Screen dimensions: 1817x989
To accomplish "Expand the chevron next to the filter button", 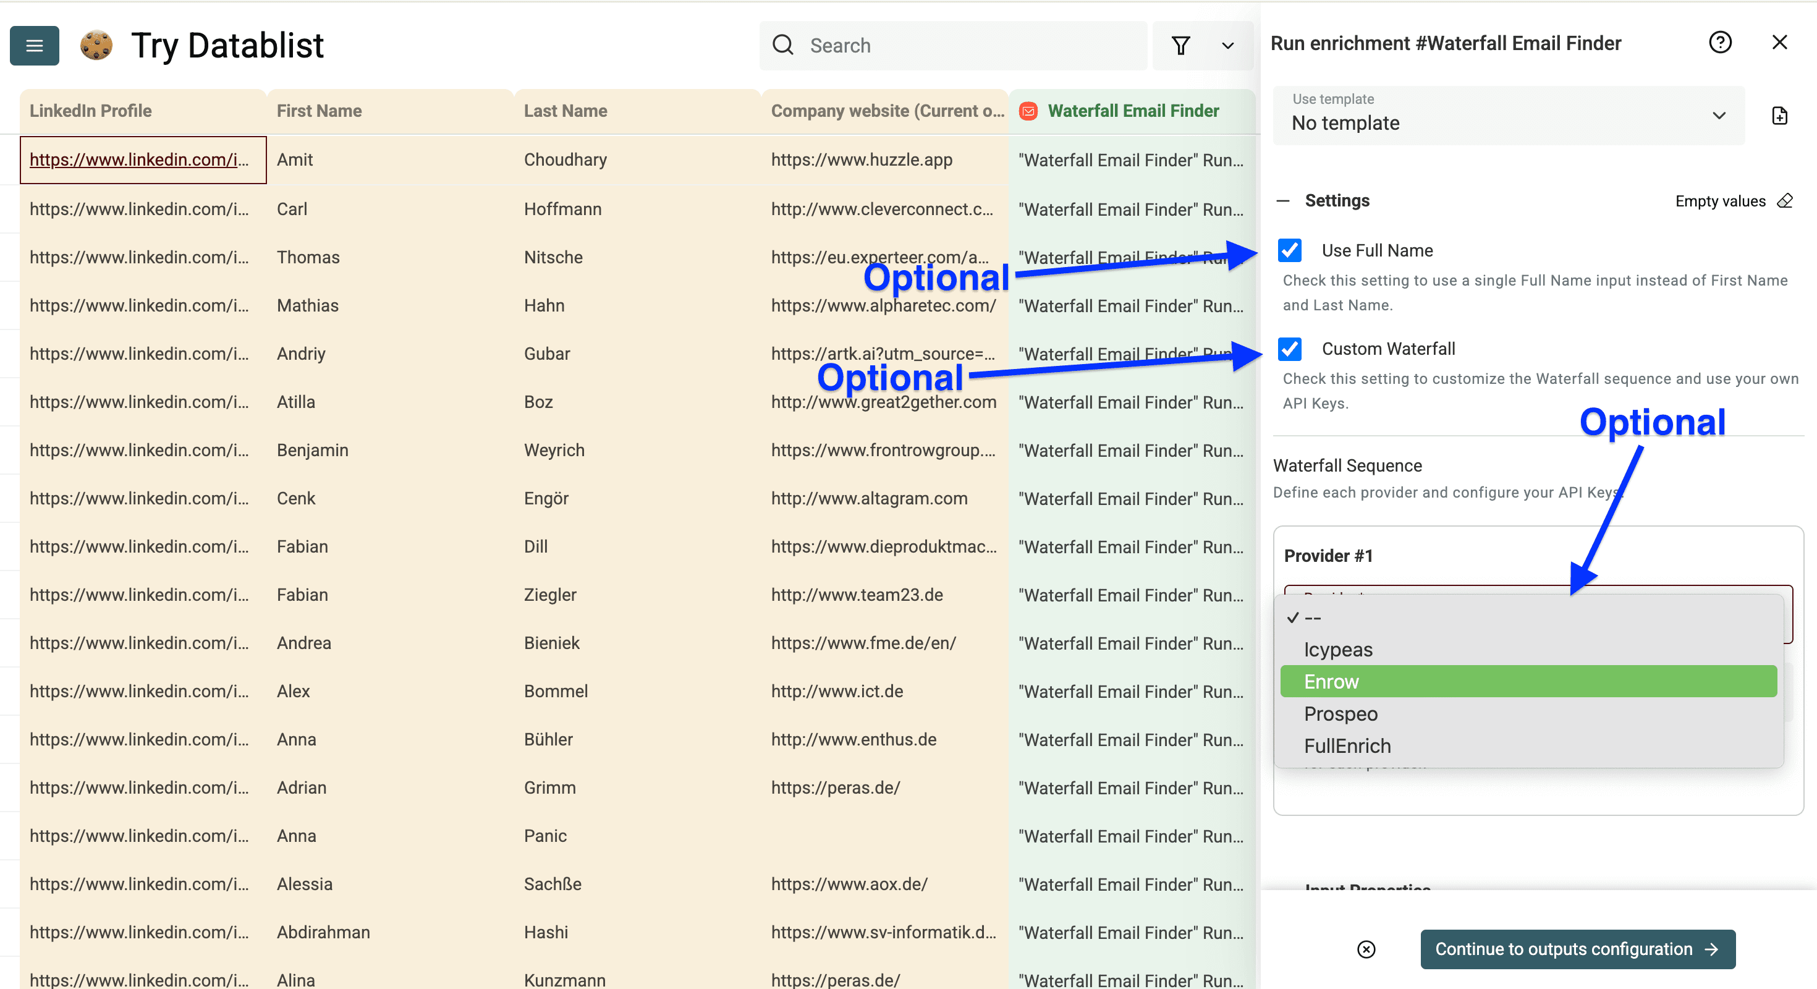I will (1227, 45).
